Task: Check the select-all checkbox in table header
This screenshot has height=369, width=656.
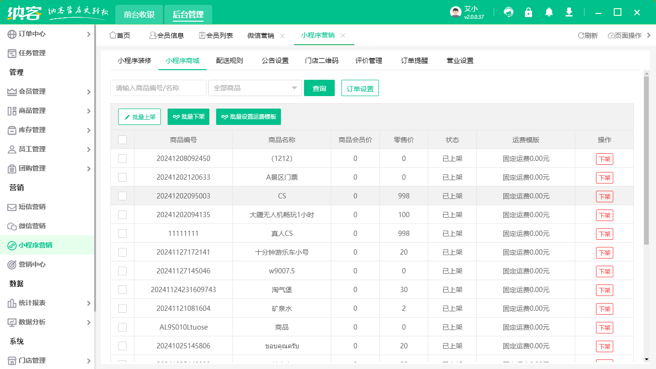Action: pyautogui.click(x=122, y=139)
